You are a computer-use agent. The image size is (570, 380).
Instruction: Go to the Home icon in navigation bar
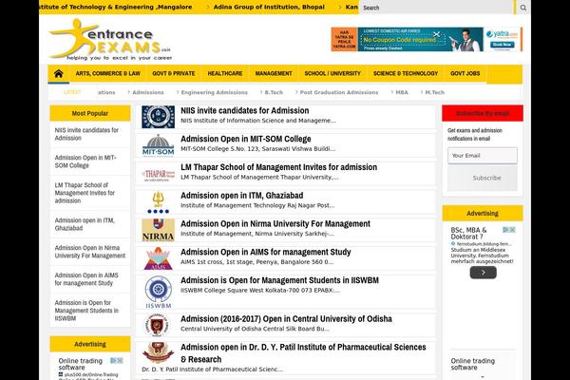59,74
